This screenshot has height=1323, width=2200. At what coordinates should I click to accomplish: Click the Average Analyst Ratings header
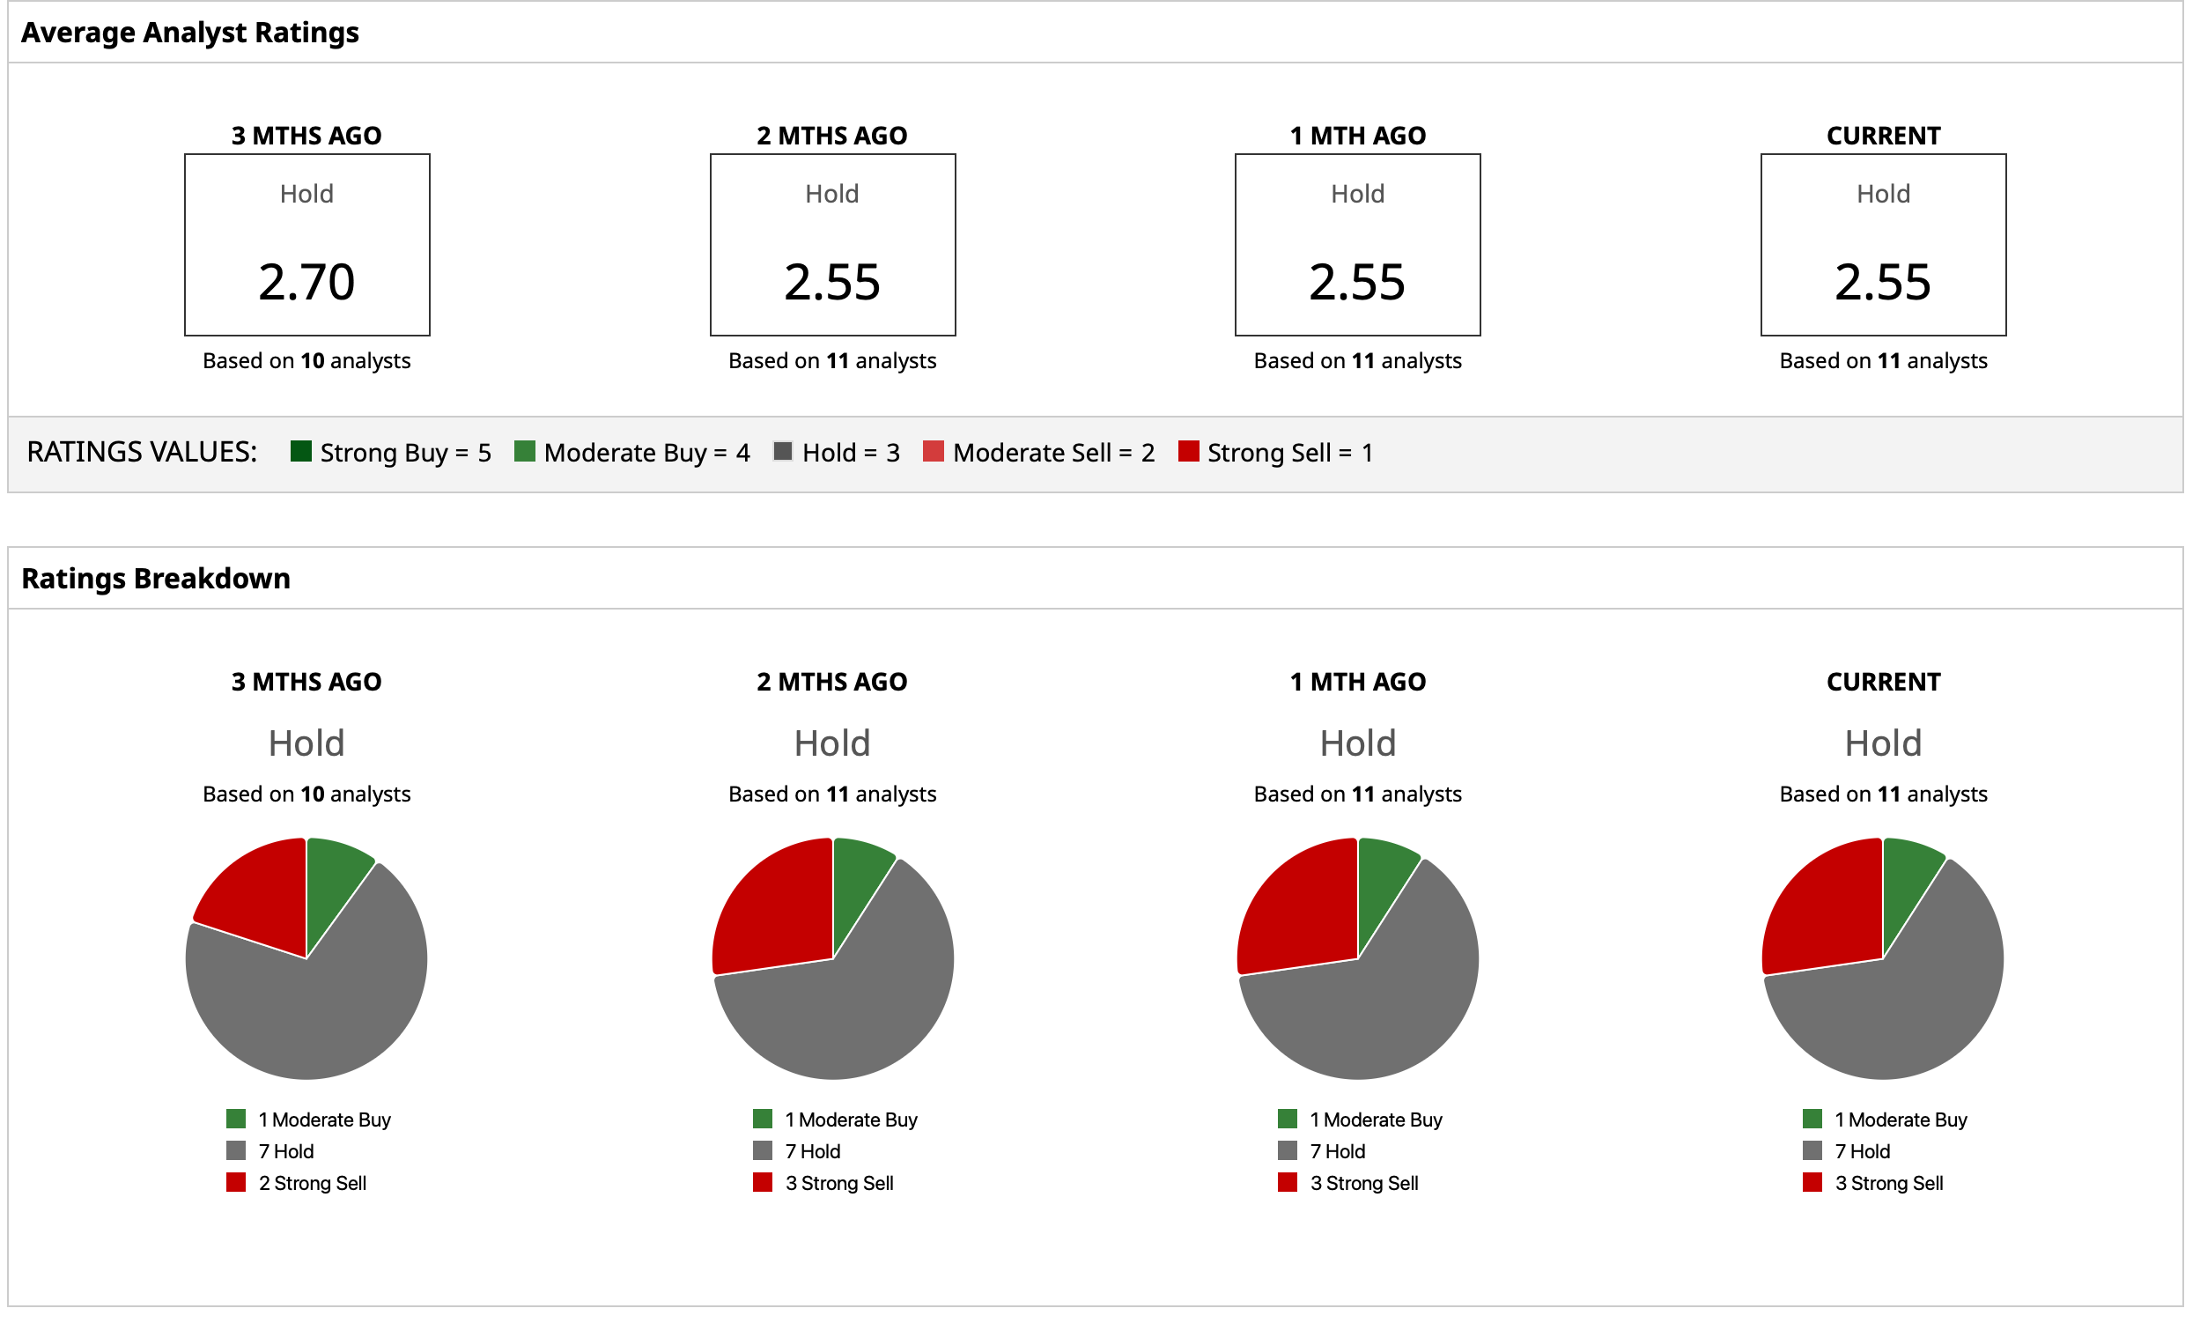pyautogui.click(x=190, y=32)
